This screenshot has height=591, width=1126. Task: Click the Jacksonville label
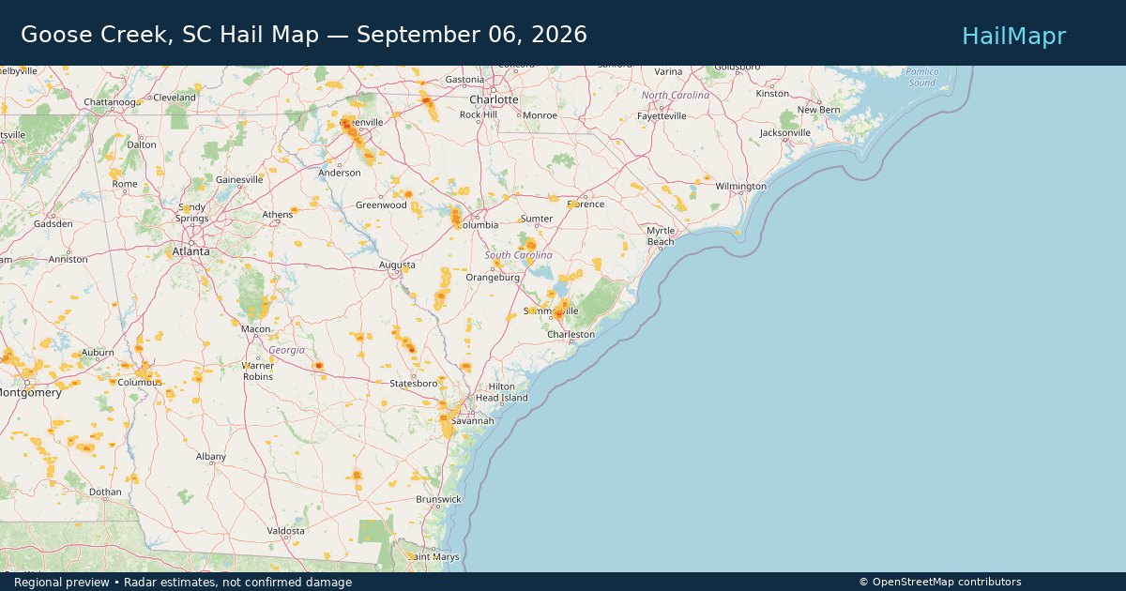point(784,132)
